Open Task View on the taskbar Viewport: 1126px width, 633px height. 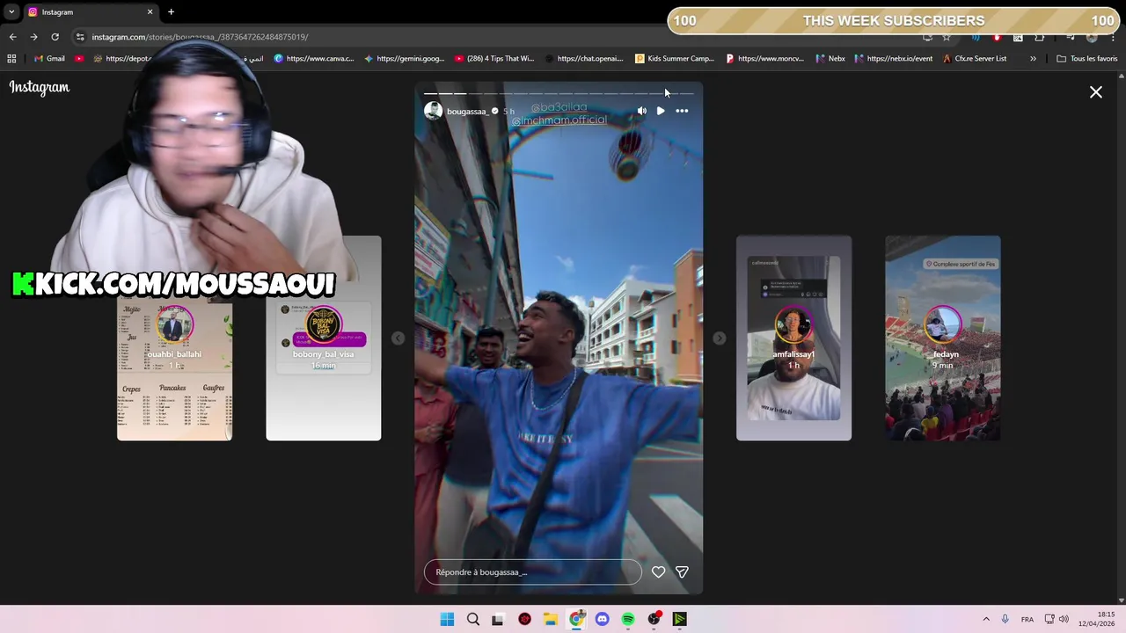(498, 619)
